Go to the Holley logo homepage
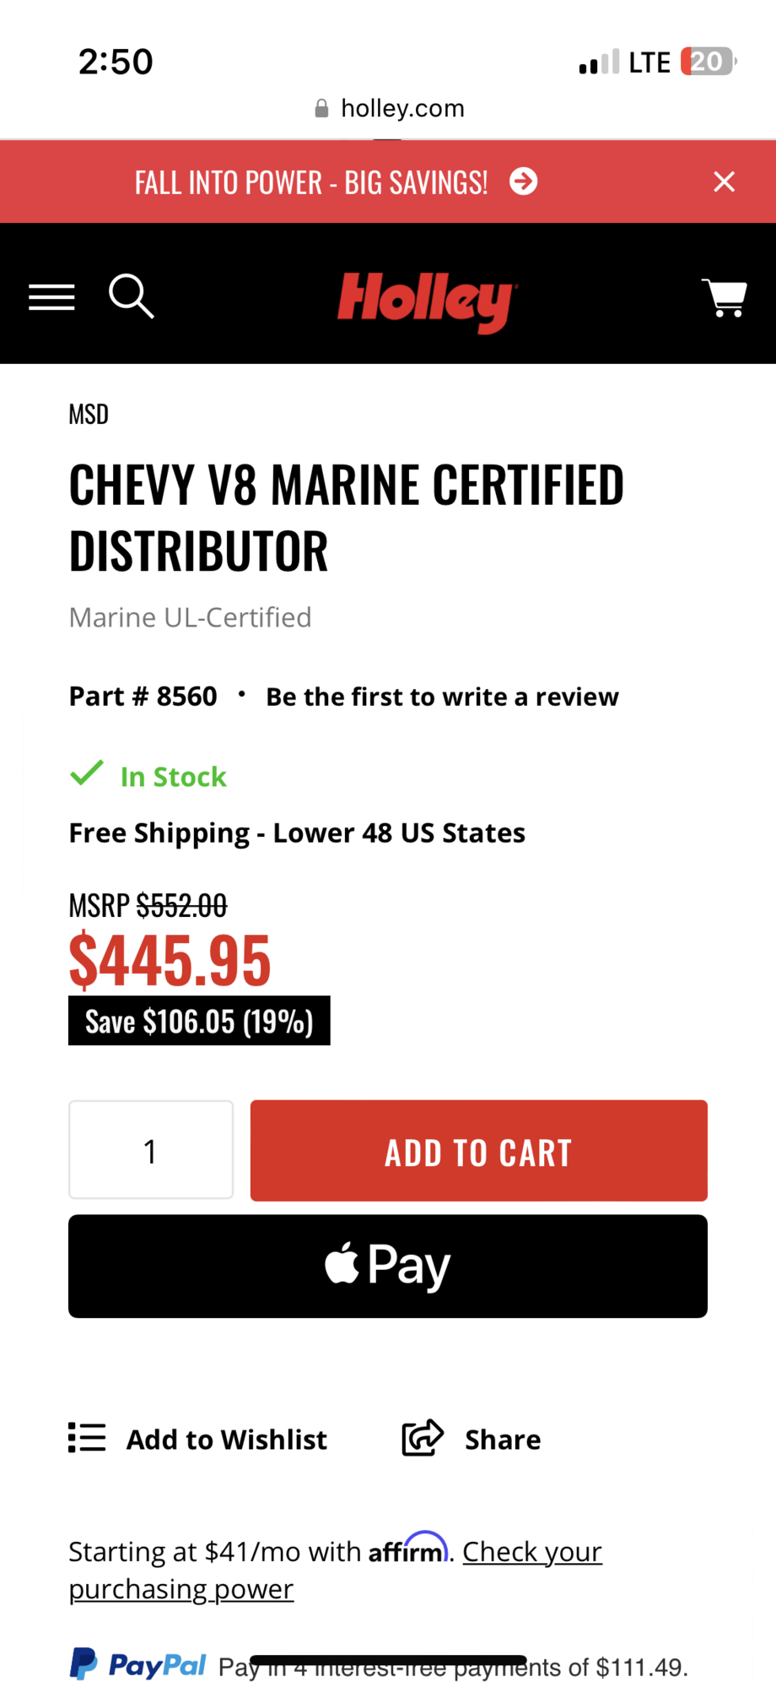Screen dimensions: 776x1682 coord(426,300)
